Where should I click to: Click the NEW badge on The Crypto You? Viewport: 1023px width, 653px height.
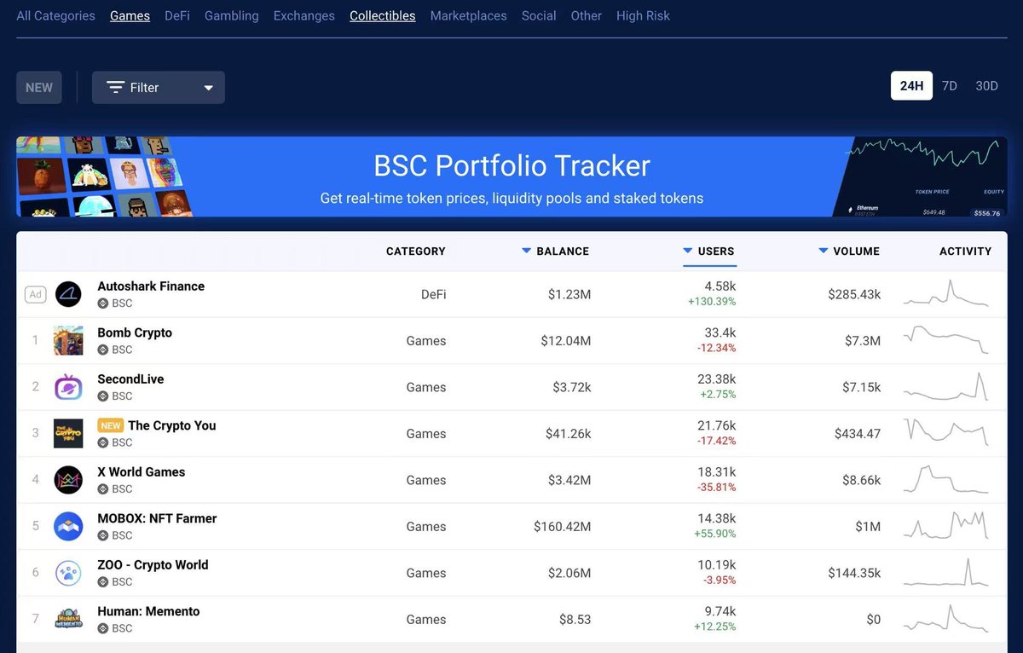tap(111, 425)
